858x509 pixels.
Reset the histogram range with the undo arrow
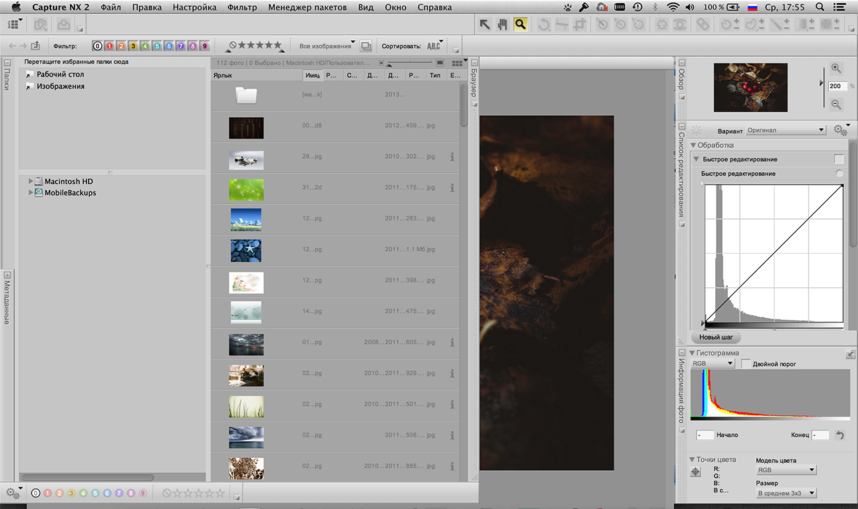(x=839, y=435)
